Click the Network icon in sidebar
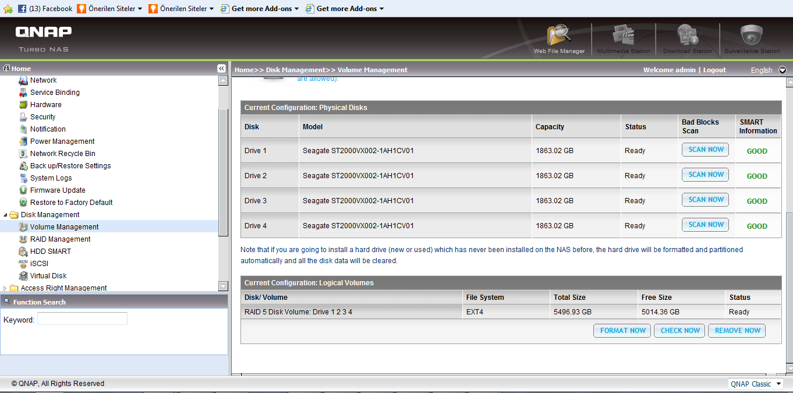Screen dimensions: 793x393 (23, 80)
